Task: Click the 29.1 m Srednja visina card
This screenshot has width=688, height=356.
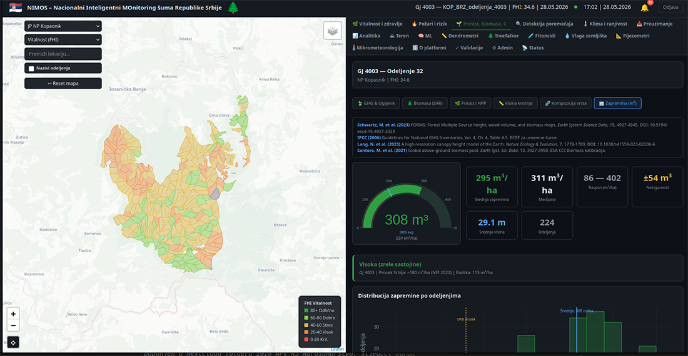Action: coord(492,225)
